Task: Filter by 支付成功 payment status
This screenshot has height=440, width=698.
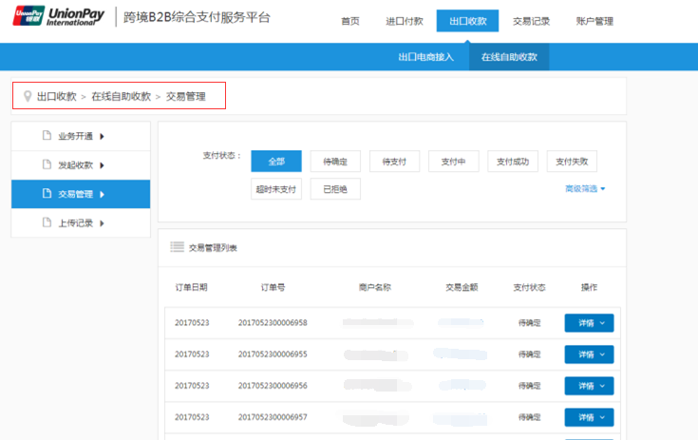Action: click(x=513, y=162)
